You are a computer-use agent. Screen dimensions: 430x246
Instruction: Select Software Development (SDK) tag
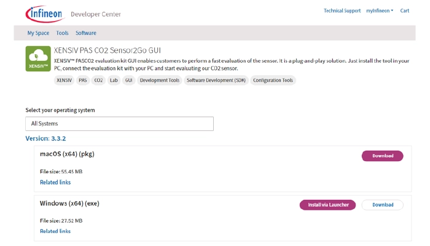coord(216,80)
